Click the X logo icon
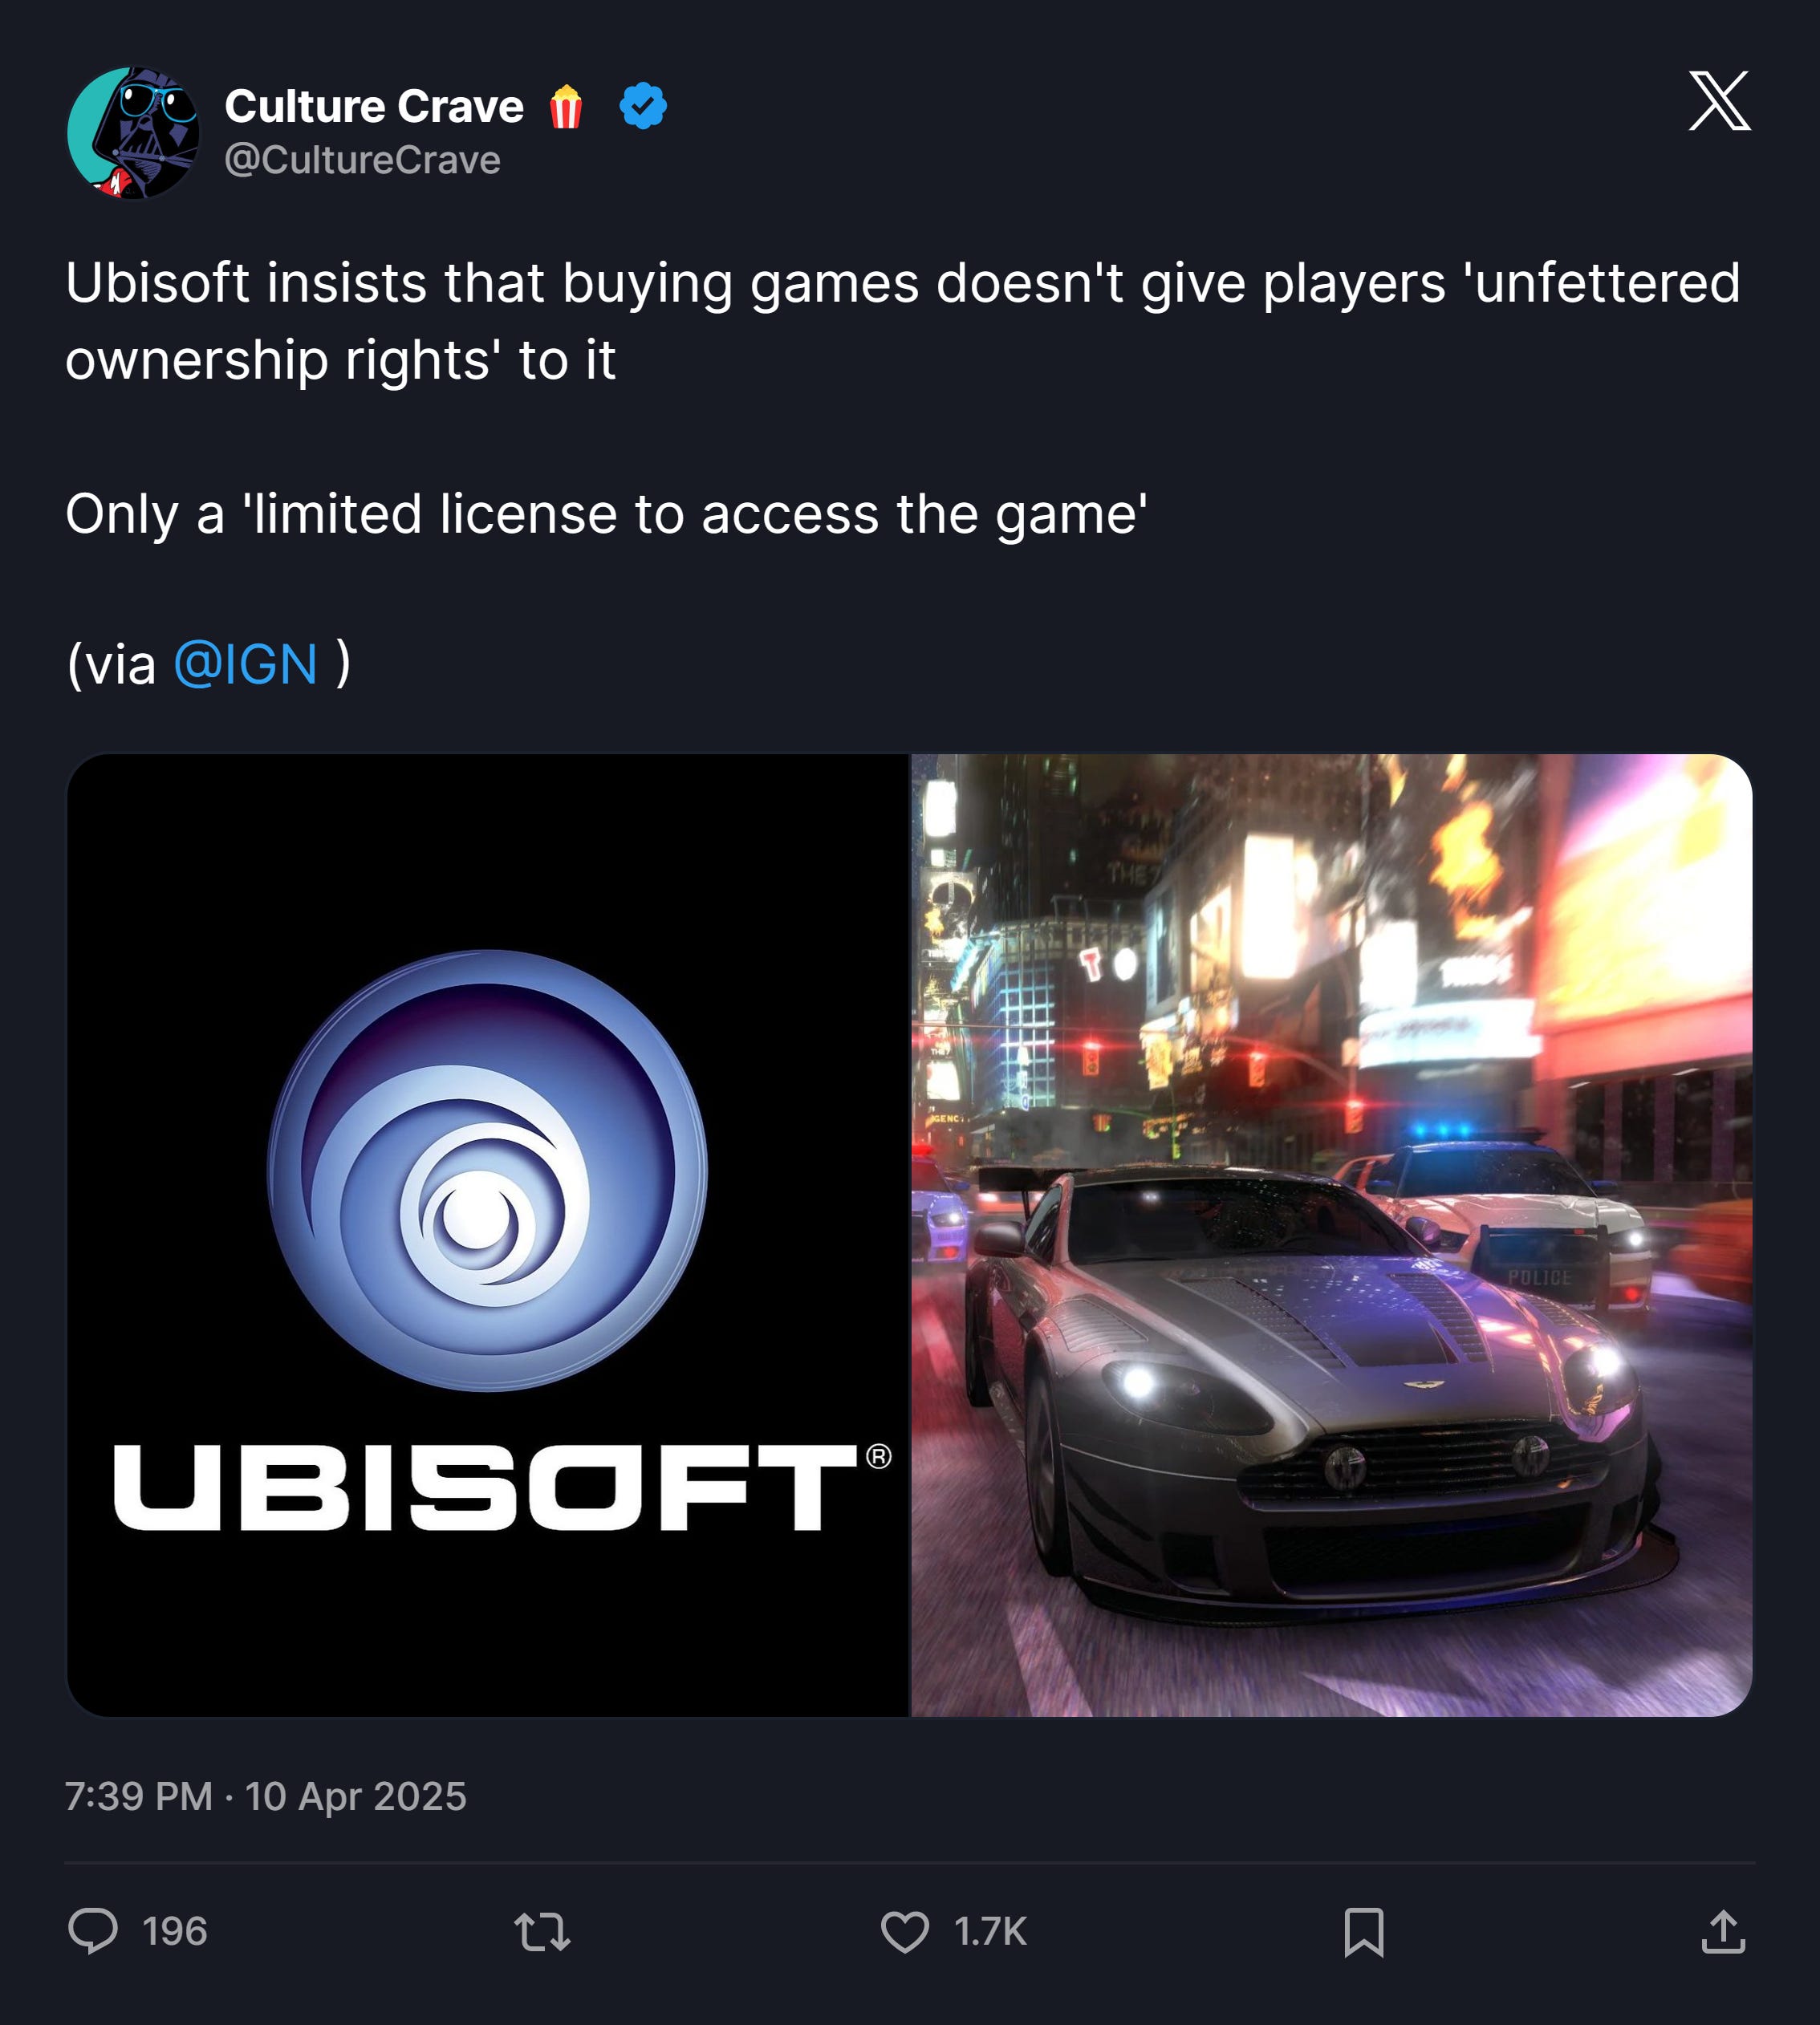Viewport: 1820px width, 2025px height. [1719, 100]
